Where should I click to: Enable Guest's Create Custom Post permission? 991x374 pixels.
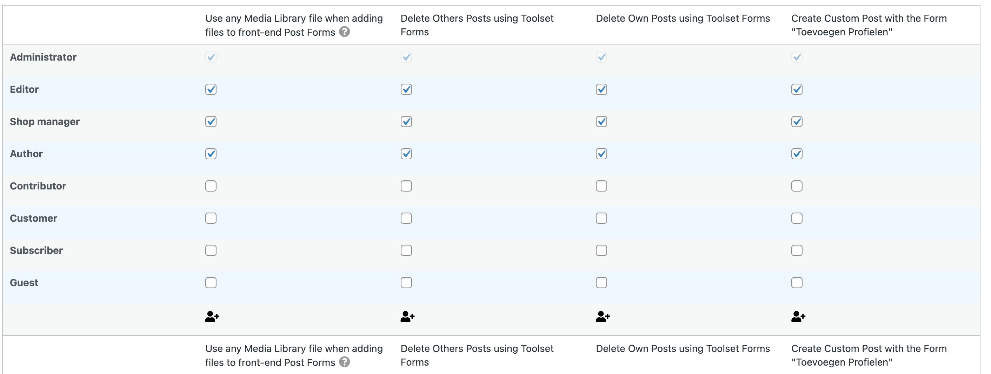(x=797, y=283)
